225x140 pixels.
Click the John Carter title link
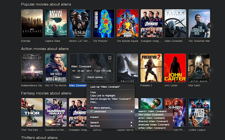click(171, 85)
